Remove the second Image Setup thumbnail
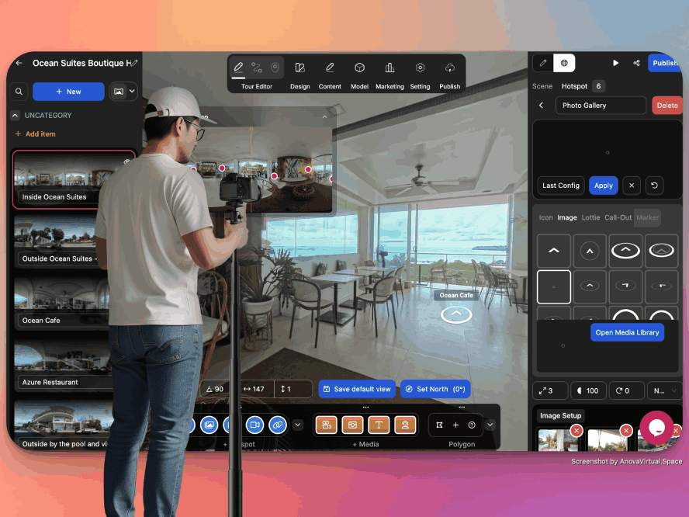This screenshot has width=689, height=517. click(x=626, y=430)
